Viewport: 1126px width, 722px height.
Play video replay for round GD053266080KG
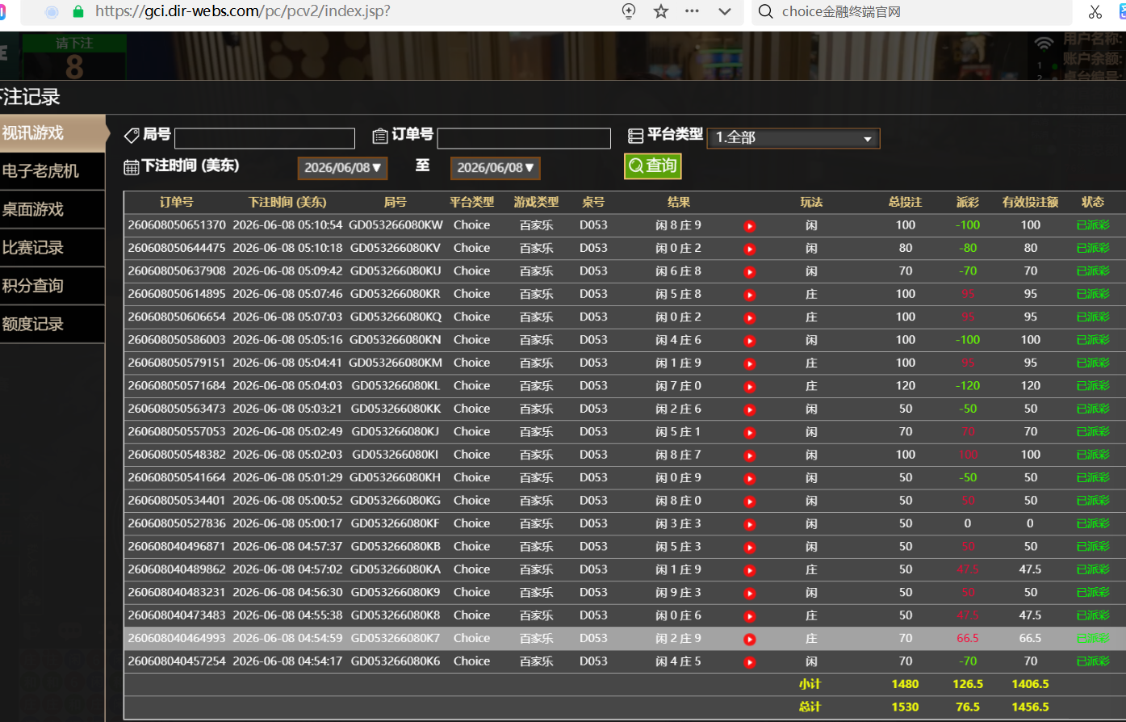click(750, 502)
